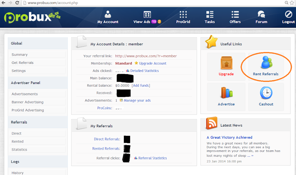Open 'A Great Victory Achieved' news headline

click(229, 137)
